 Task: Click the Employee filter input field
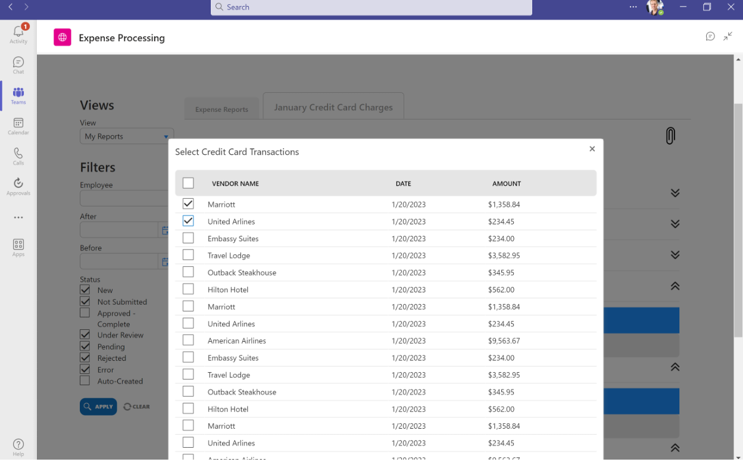click(x=124, y=198)
